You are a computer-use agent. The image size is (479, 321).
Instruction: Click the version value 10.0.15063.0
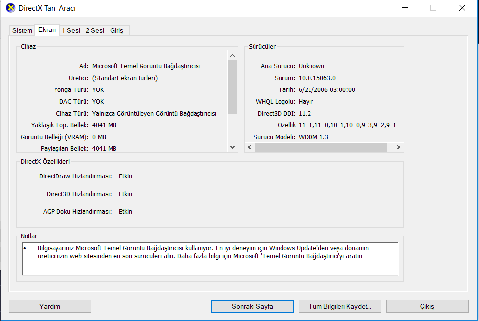point(317,78)
